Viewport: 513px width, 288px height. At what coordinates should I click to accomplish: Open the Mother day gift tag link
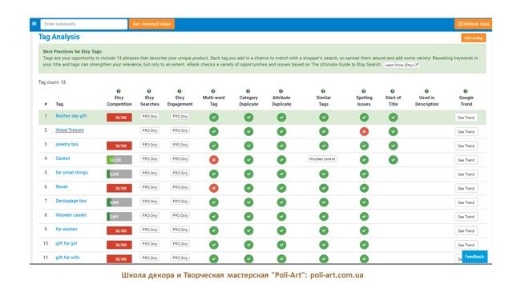point(71,116)
